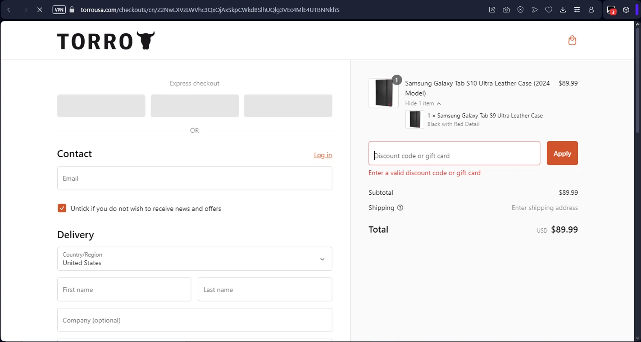Focus the Last name field
Screen dimensions: 641x342
click(265, 289)
